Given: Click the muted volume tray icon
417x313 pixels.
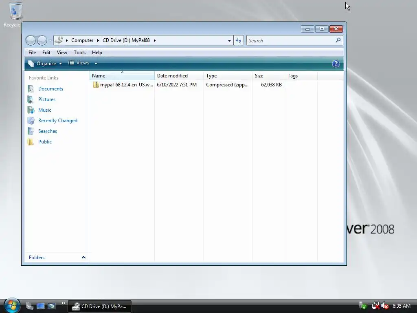Looking at the screenshot, I should [x=384, y=306].
